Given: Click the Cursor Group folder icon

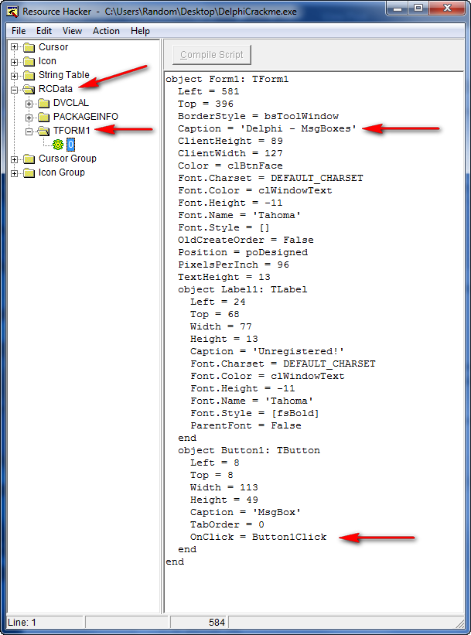Looking at the screenshot, I should [29, 159].
